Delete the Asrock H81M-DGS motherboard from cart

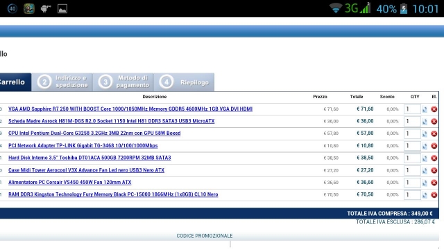(434, 122)
